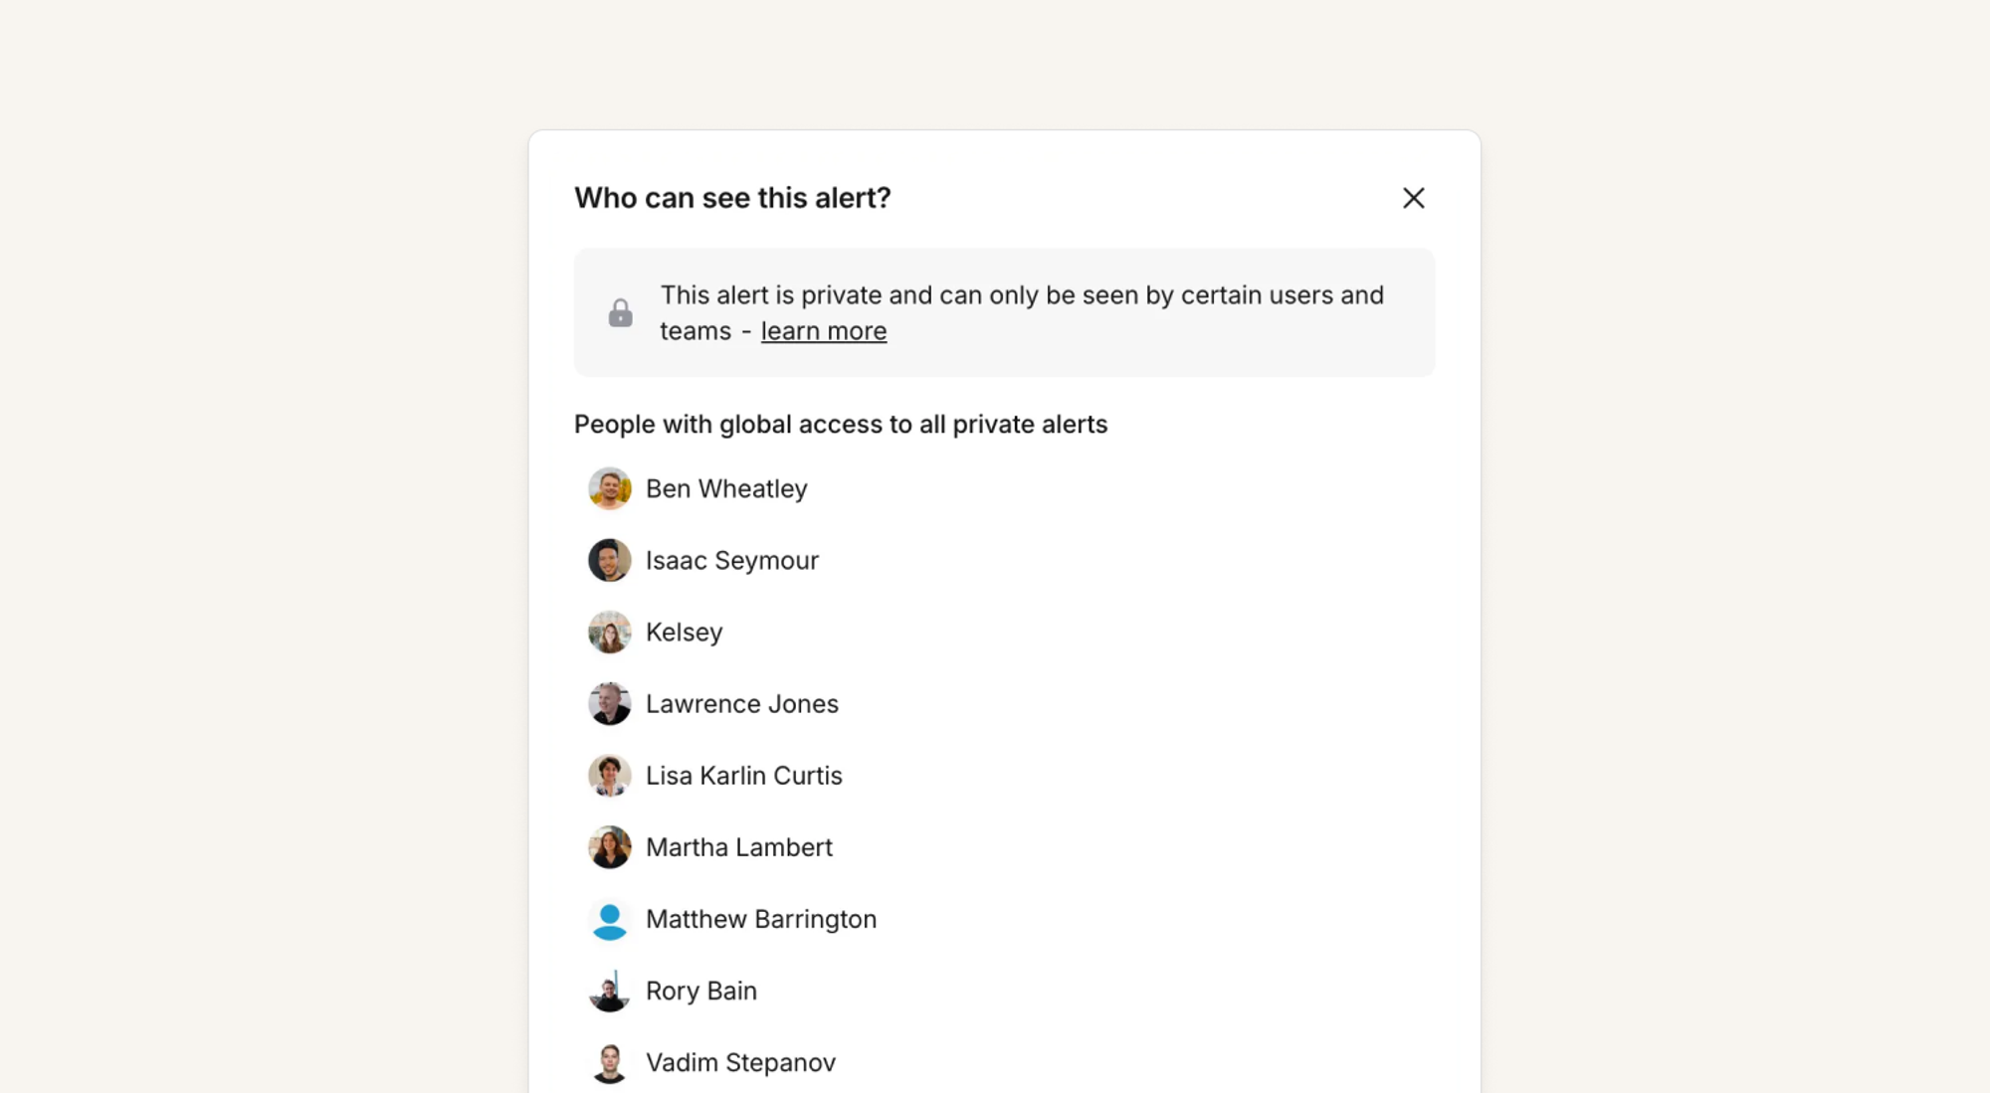
Task: Click Rory Bain's avatar photo
Action: [609, 992]
